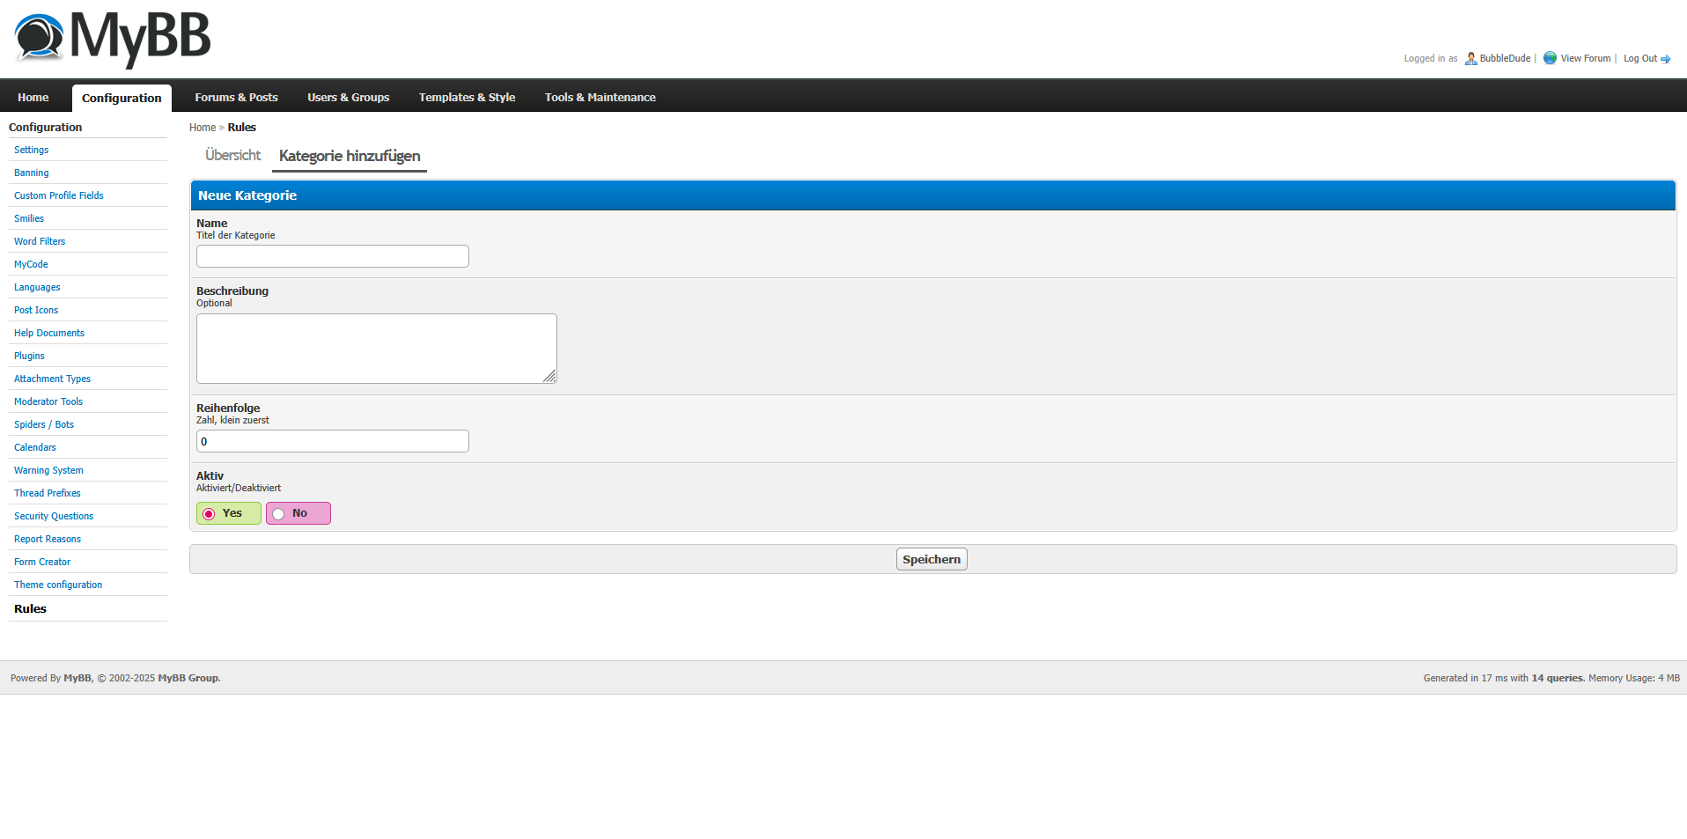Screen dimensions: 1687x839
Task: Open the Configuration navigation tab
Action: (x=122, y=98)
